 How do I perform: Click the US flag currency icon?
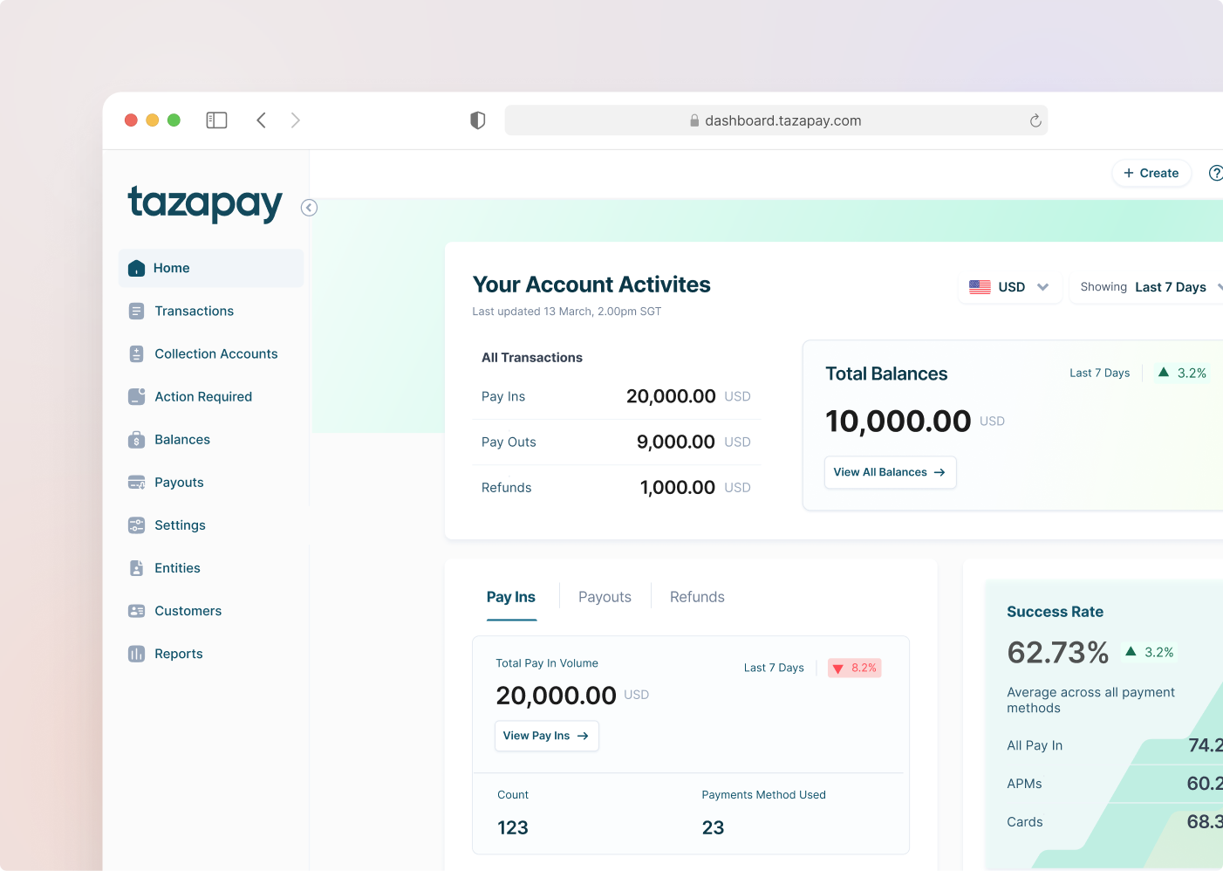(980, 286)
